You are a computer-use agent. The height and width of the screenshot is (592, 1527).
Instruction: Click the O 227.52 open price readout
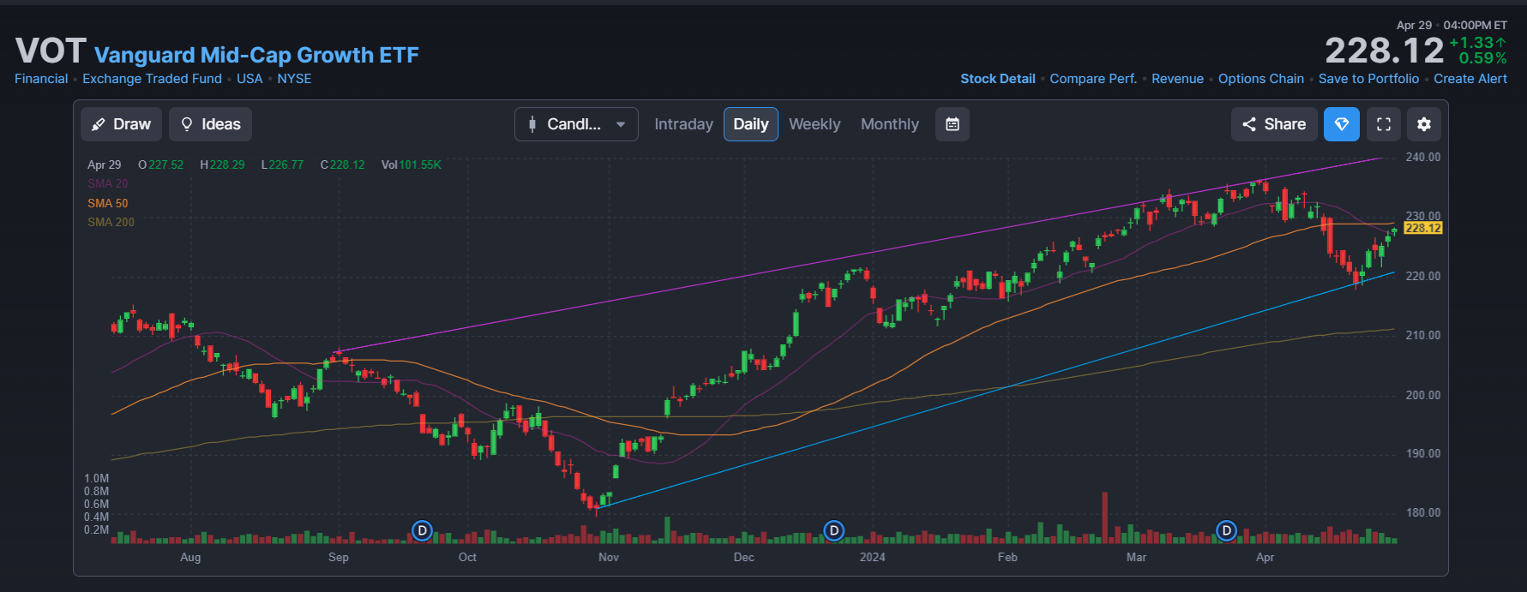point(161,164)
